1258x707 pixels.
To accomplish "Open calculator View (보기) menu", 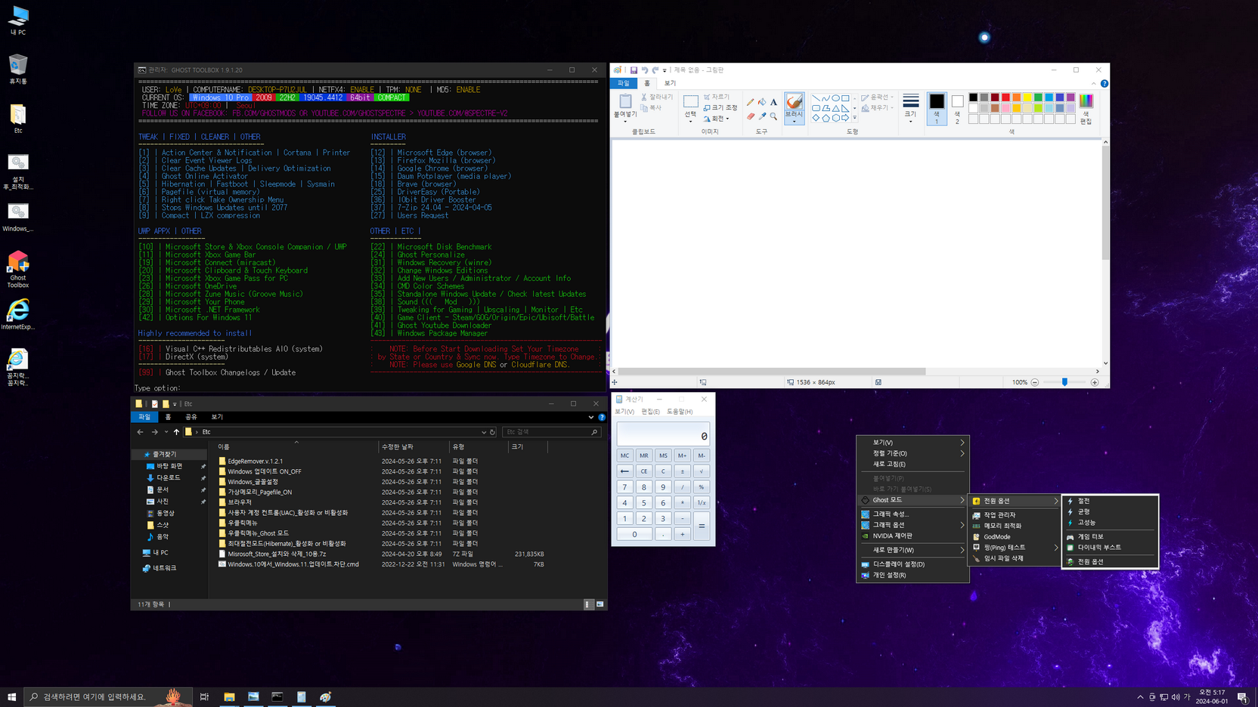I will click(x=624, y=412).
